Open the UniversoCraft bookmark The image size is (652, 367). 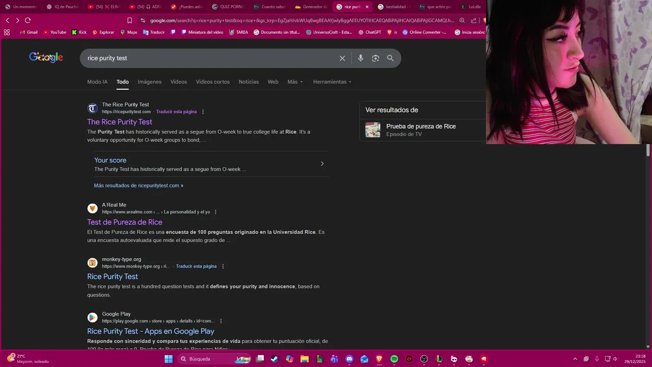pyautogui.click(x=329, y=32)
